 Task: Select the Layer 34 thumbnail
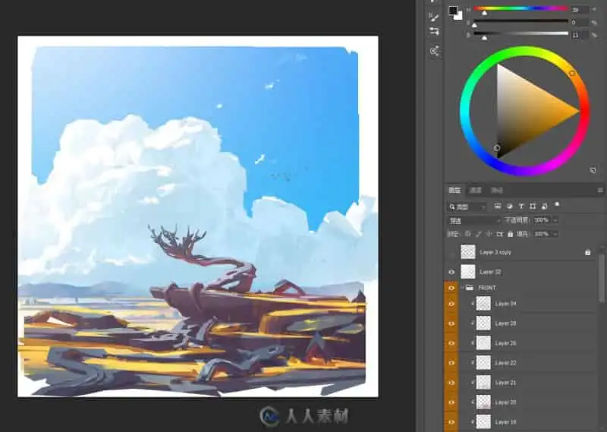pos(483,304)
